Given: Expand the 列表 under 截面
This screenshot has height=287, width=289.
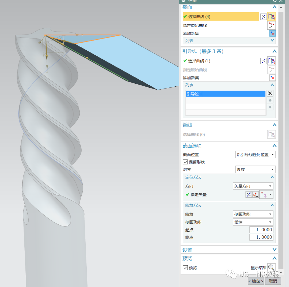Looking at the screenshot, I should coord(272,41).
